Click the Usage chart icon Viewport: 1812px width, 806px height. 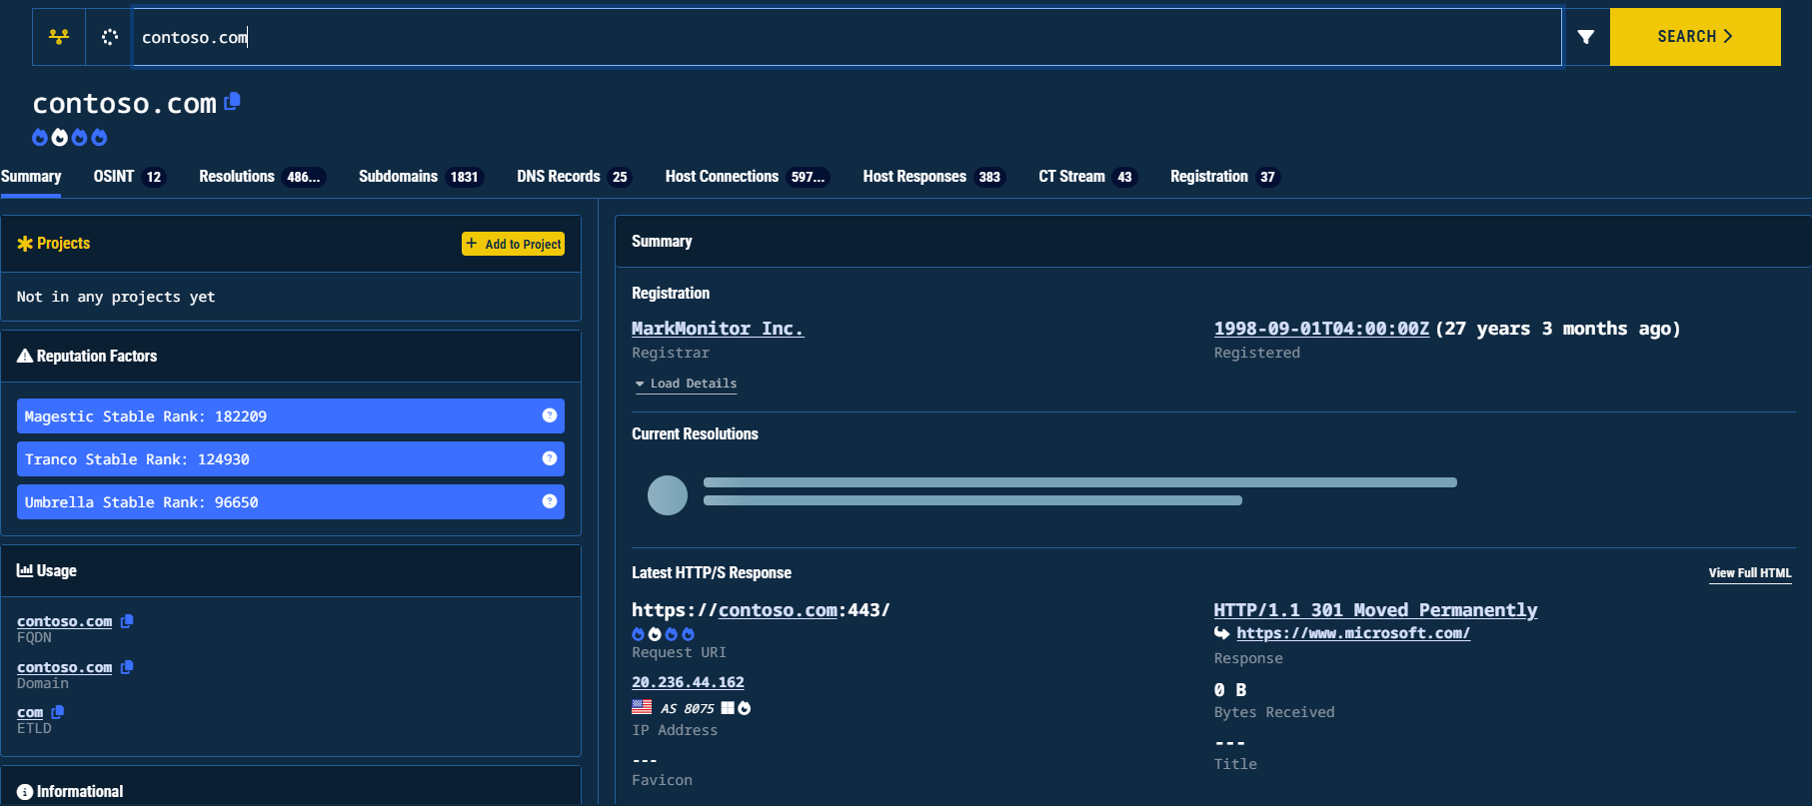(25, 570)
